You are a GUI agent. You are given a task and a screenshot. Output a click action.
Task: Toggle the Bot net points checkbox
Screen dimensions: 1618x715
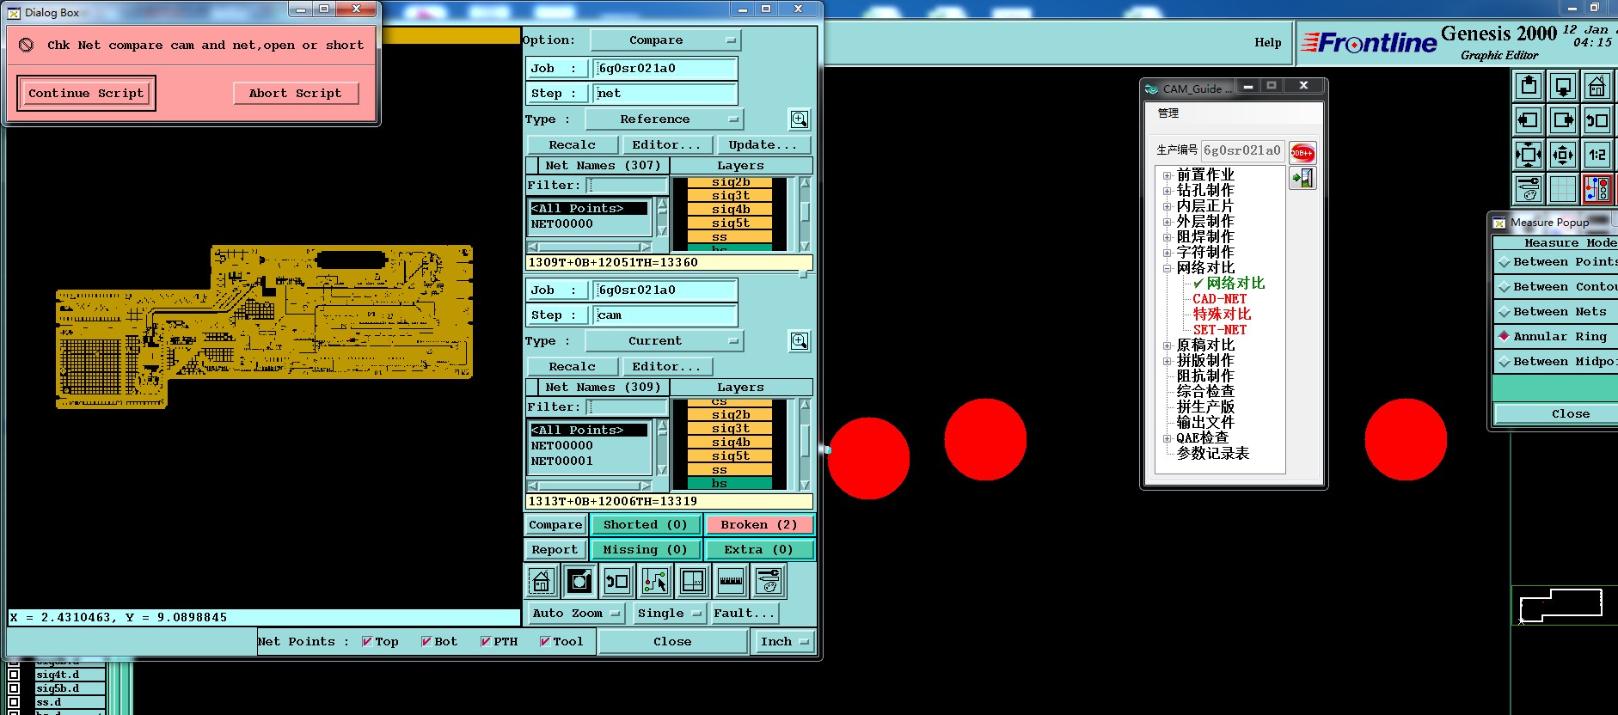426,642
